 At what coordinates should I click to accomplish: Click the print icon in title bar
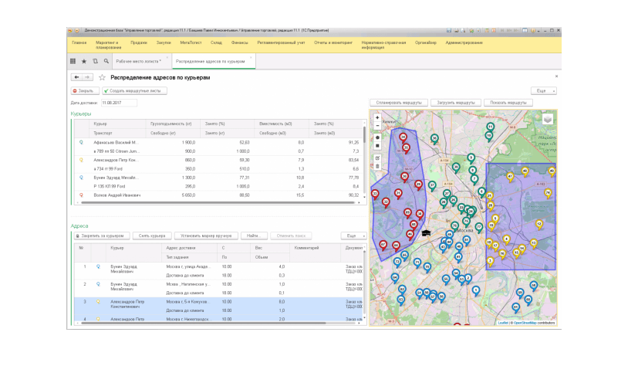pos(456,30)
